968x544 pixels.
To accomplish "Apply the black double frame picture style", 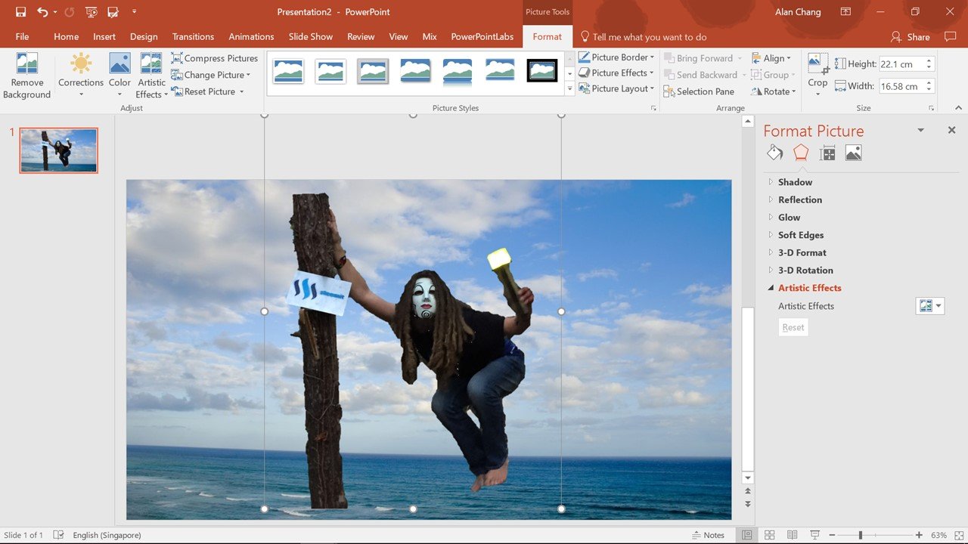I will (542, 71).
